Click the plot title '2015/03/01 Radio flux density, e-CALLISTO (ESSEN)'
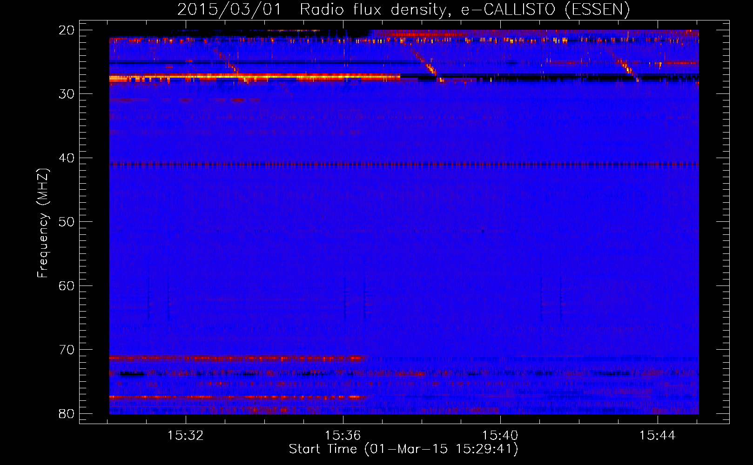Viewport: 753px width, 465px height. point(403,10)
